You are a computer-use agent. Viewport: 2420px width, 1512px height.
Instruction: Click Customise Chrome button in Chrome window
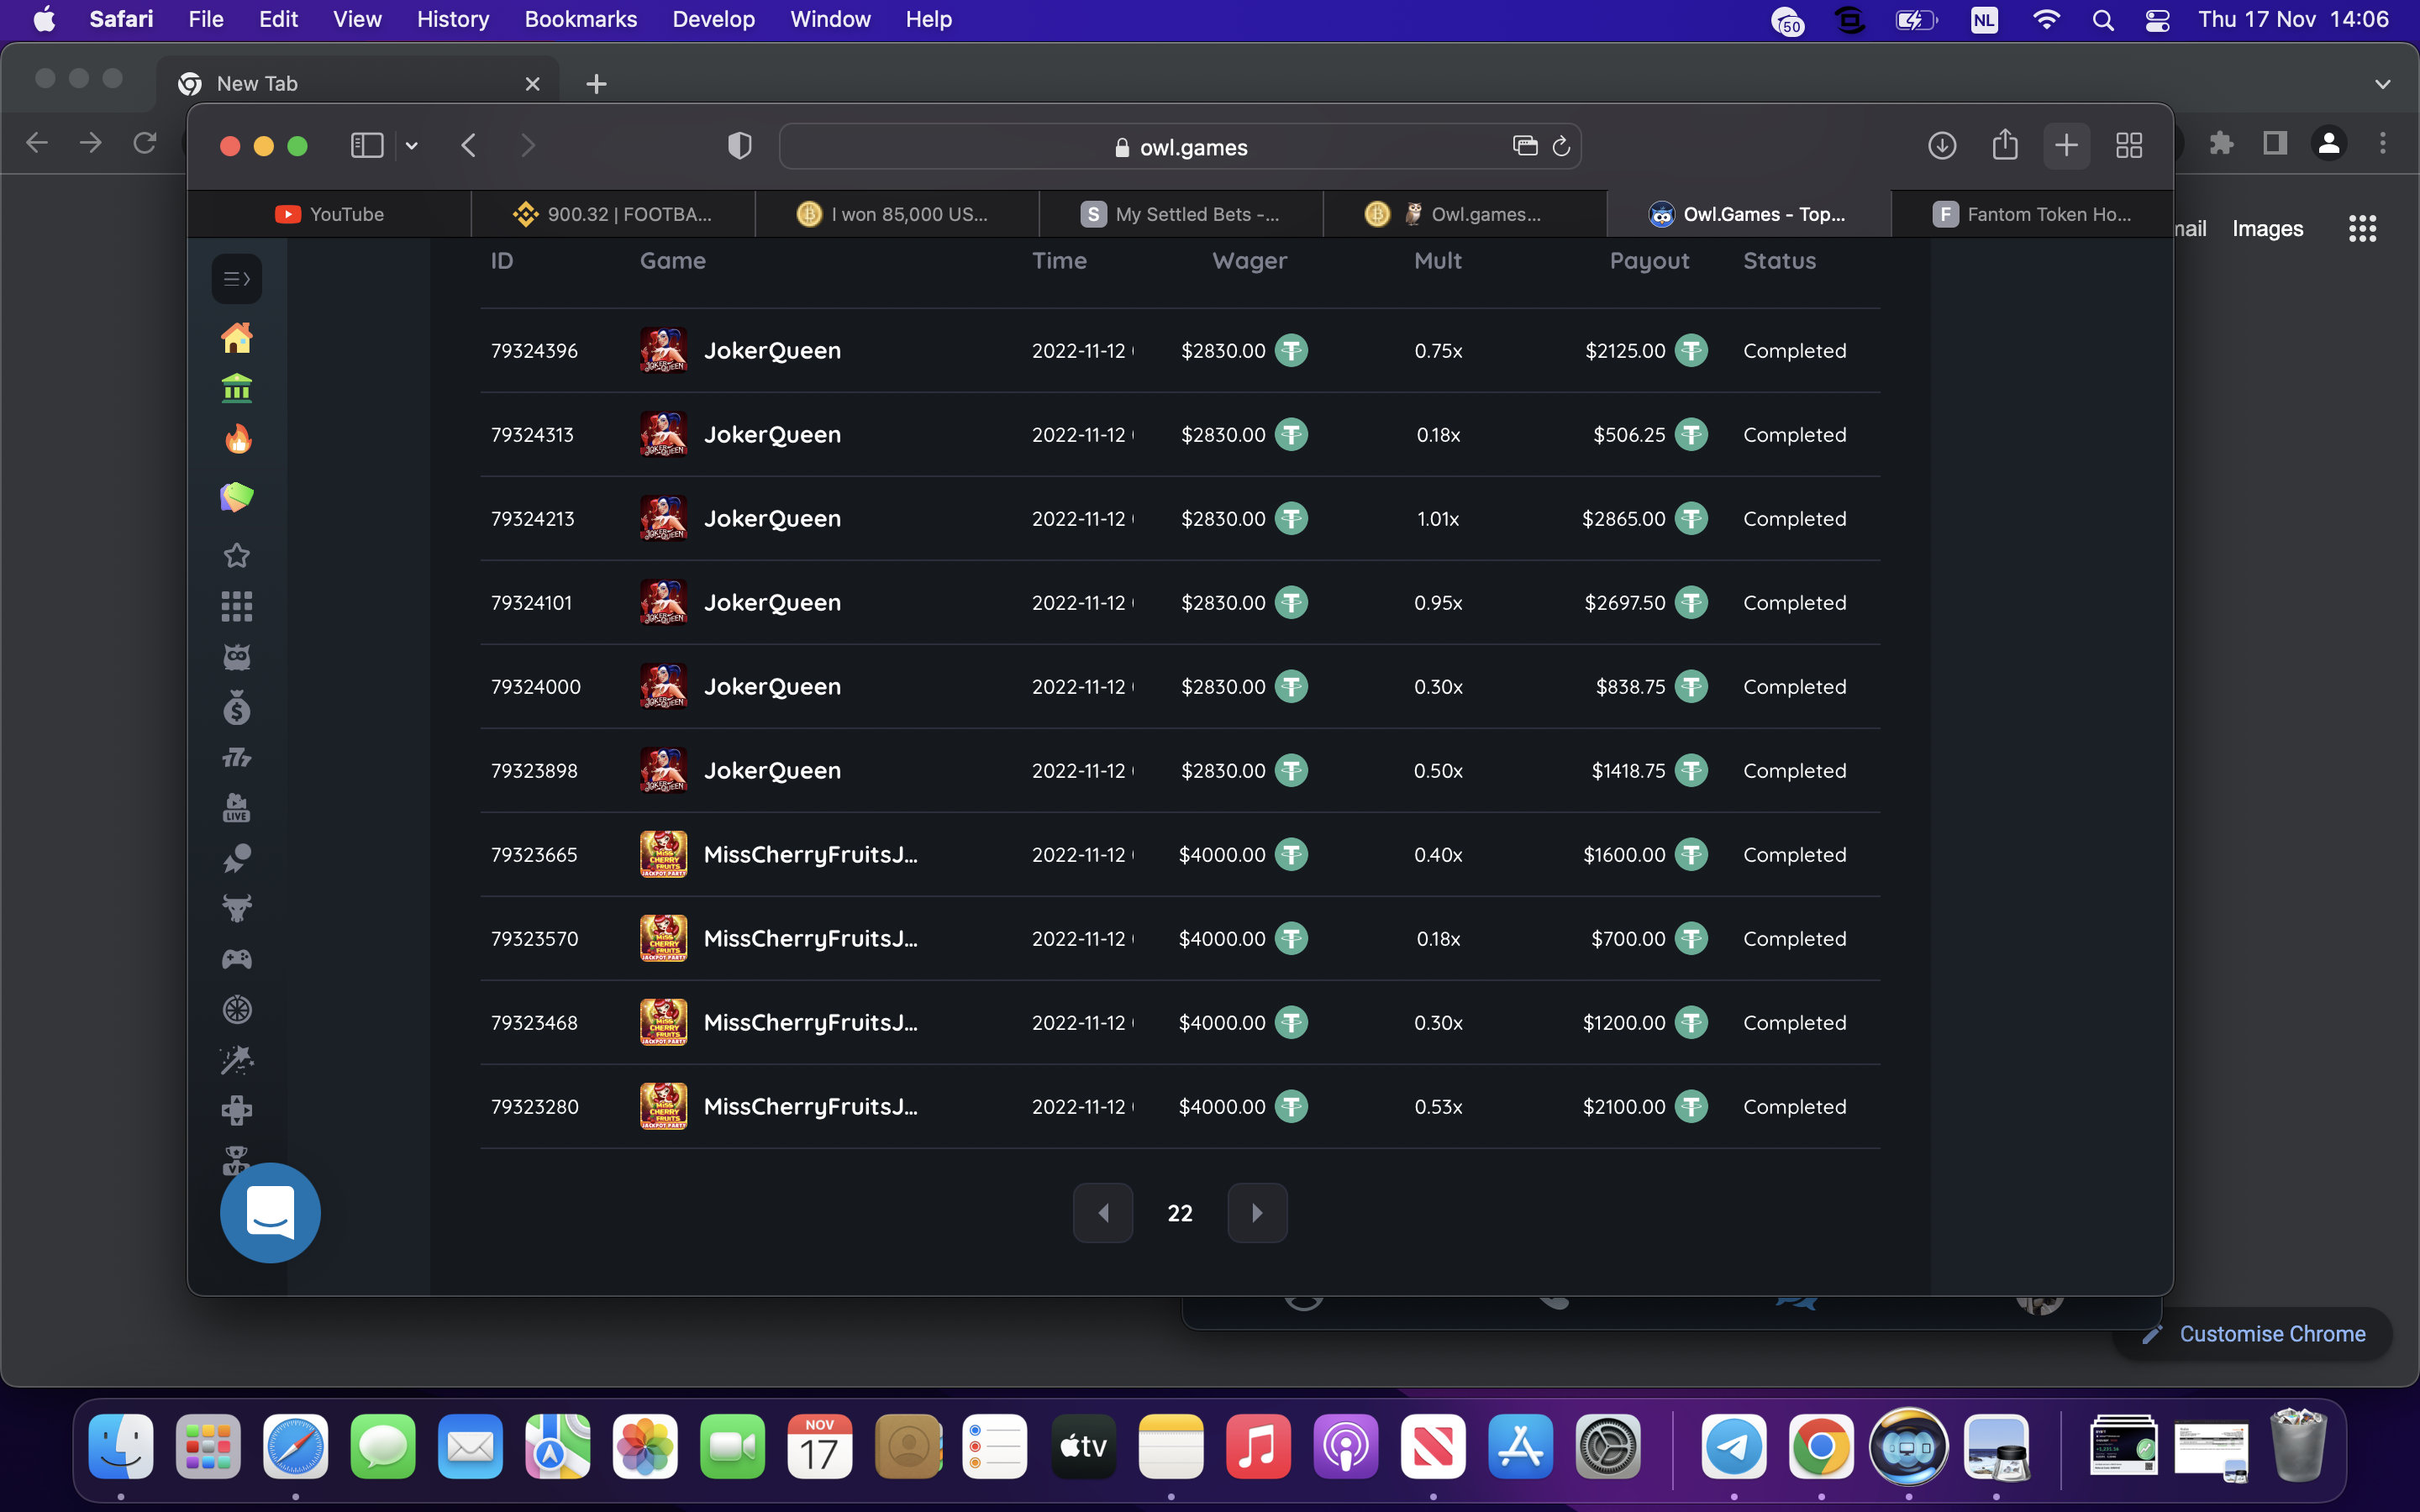pos(2253,1334)
